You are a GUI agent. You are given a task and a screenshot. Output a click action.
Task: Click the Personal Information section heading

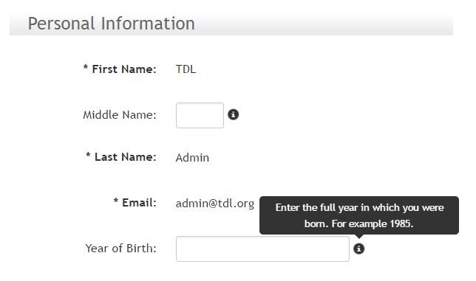pos(111,24)
